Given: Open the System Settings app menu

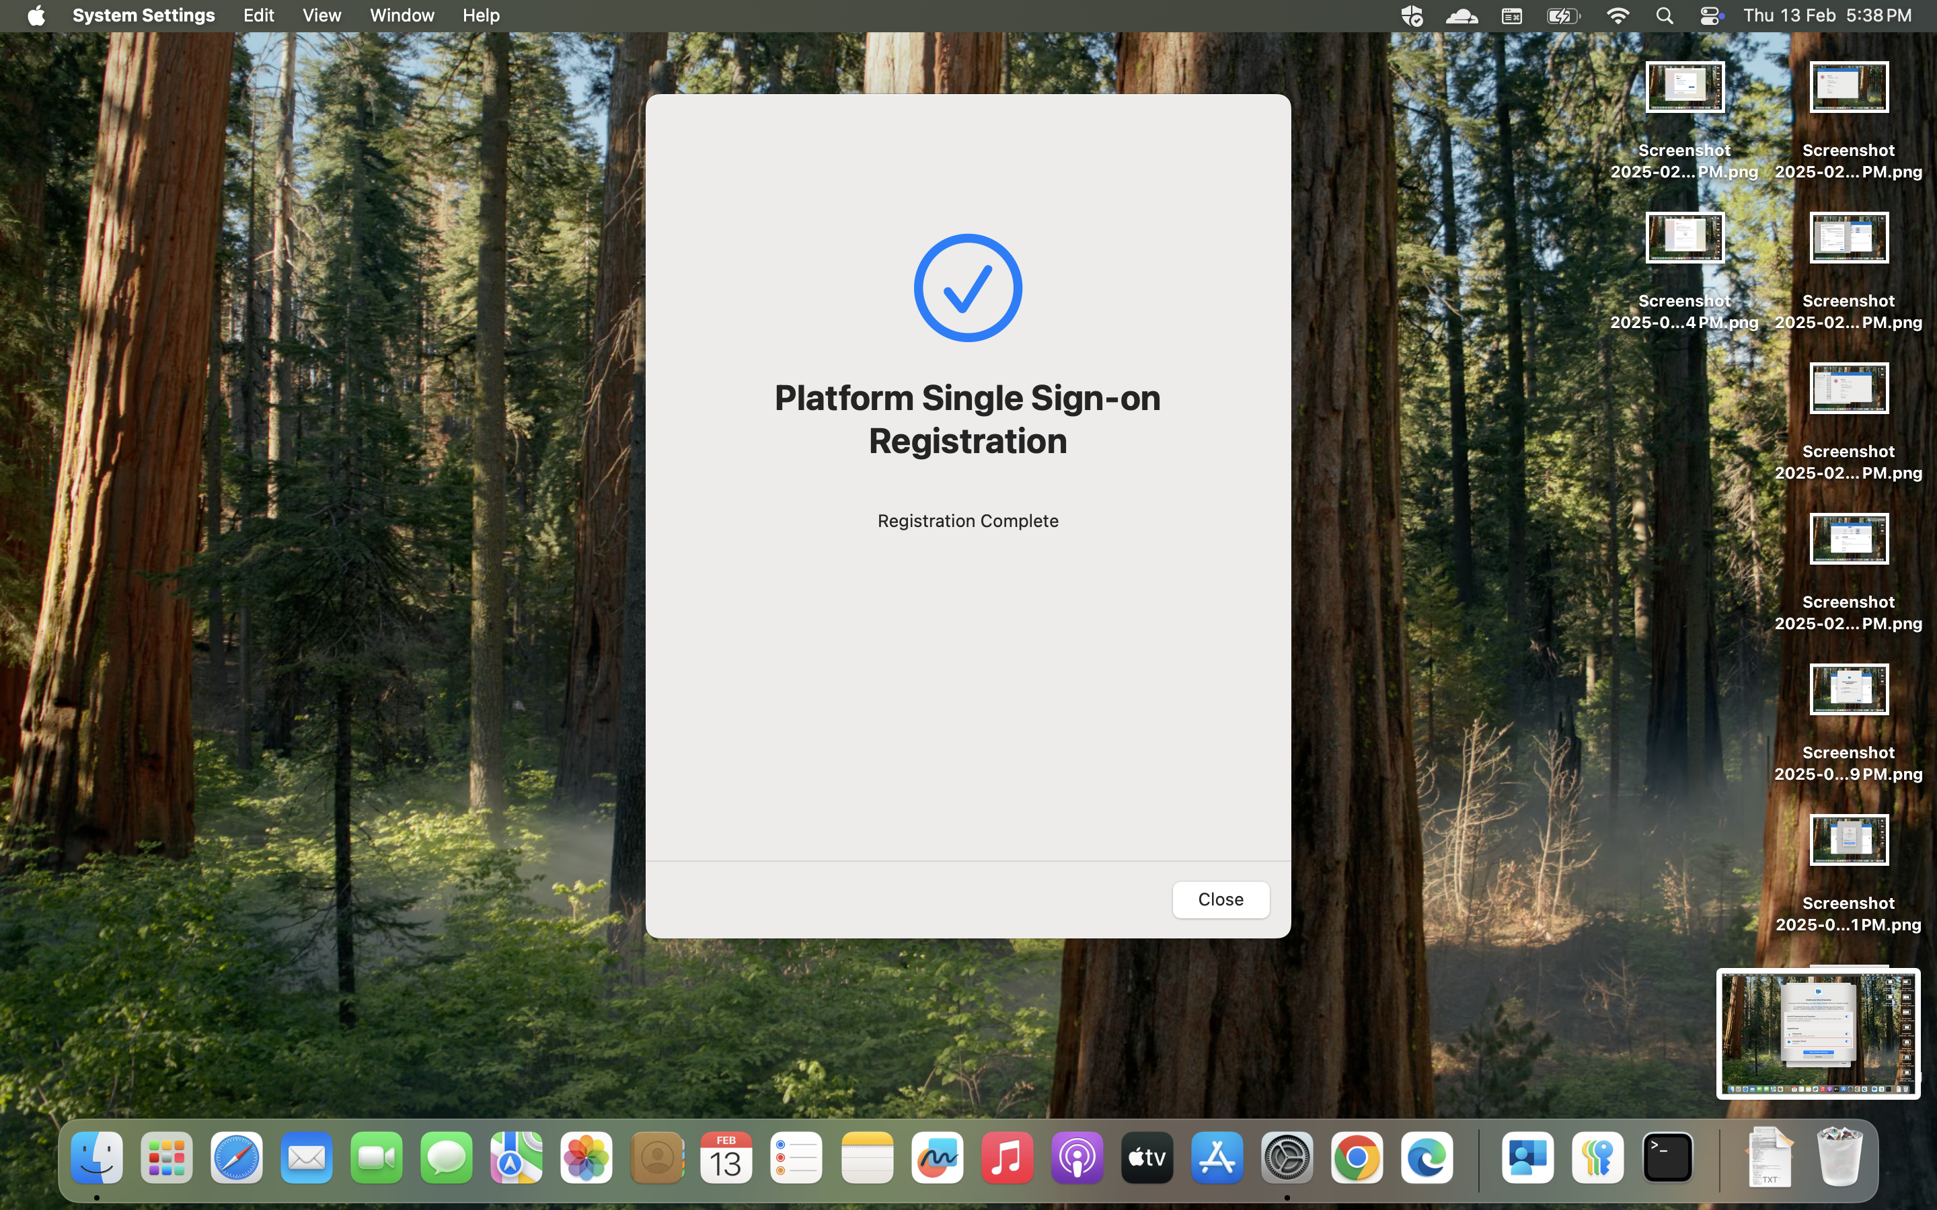Looking at the screenshot, I should coord(143,15).
